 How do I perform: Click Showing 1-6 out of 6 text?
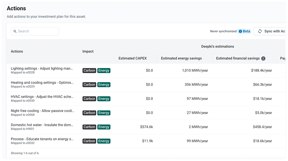[25, 153]
